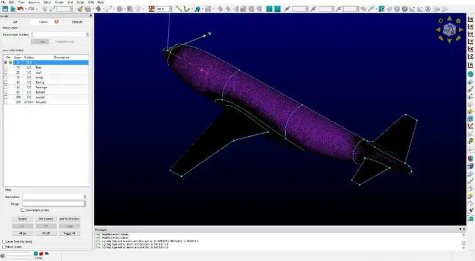475x261 pixels.
Task: Open the Examine menu
Action: [x=34, y=2]
